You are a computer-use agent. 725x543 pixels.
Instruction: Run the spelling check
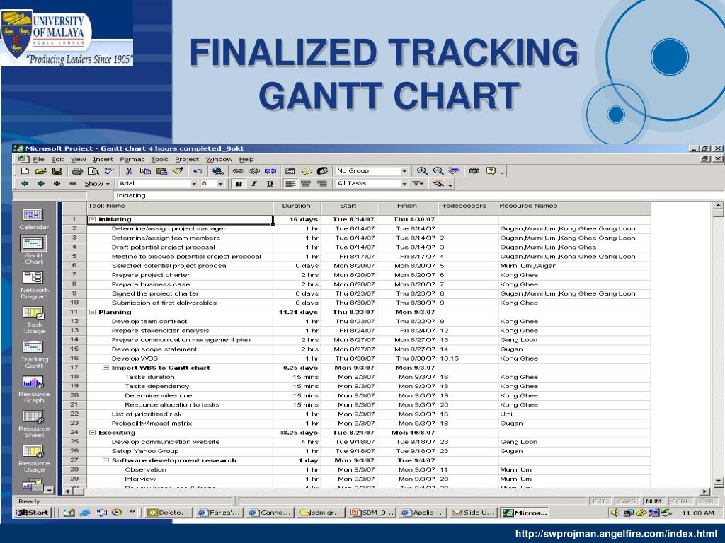point(108,171)
